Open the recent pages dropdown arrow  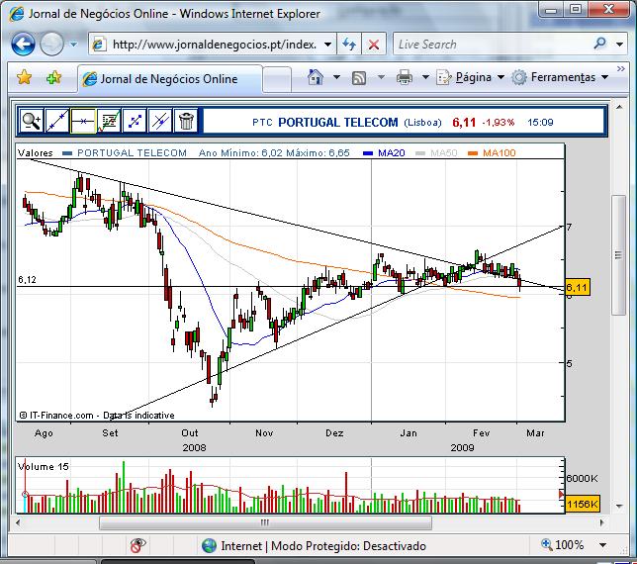73,44
